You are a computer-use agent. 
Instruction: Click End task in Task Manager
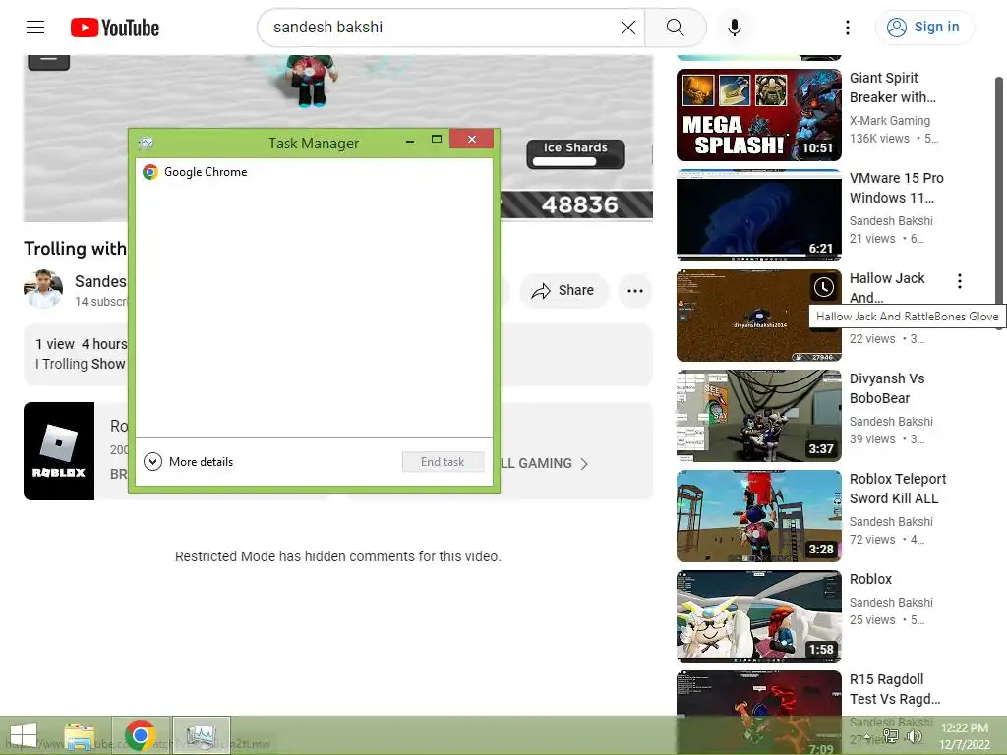coord(443,462)
